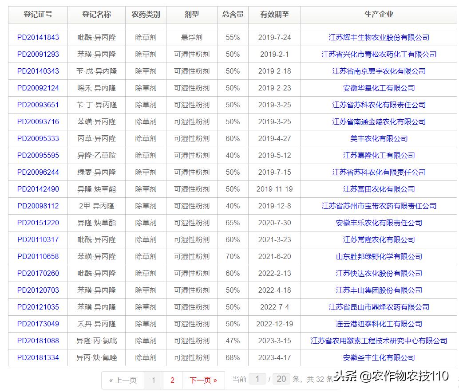Click the current page number input box

(257, 380)
